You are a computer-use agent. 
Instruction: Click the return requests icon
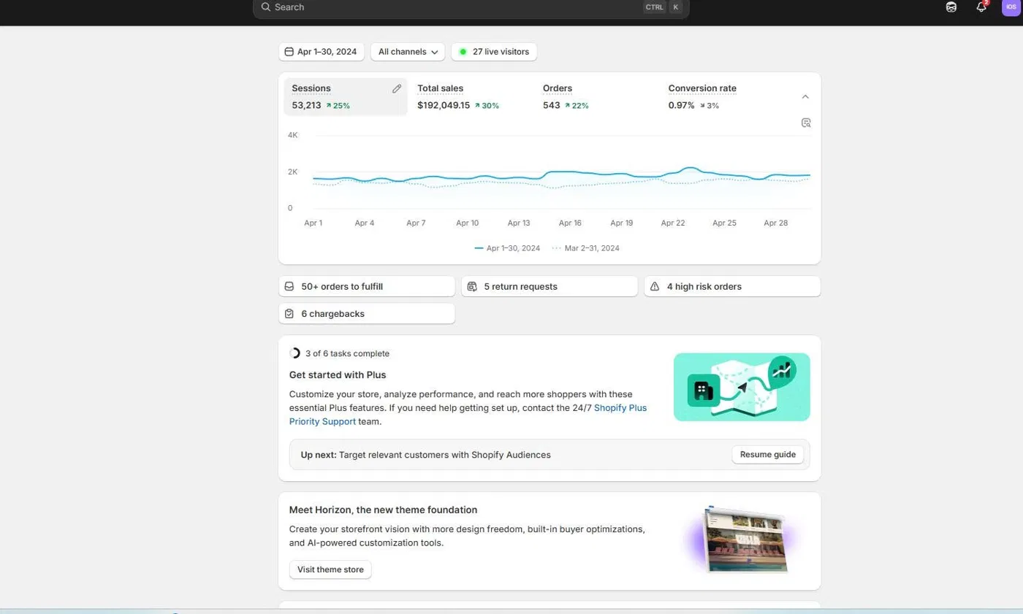pos(472,286)
